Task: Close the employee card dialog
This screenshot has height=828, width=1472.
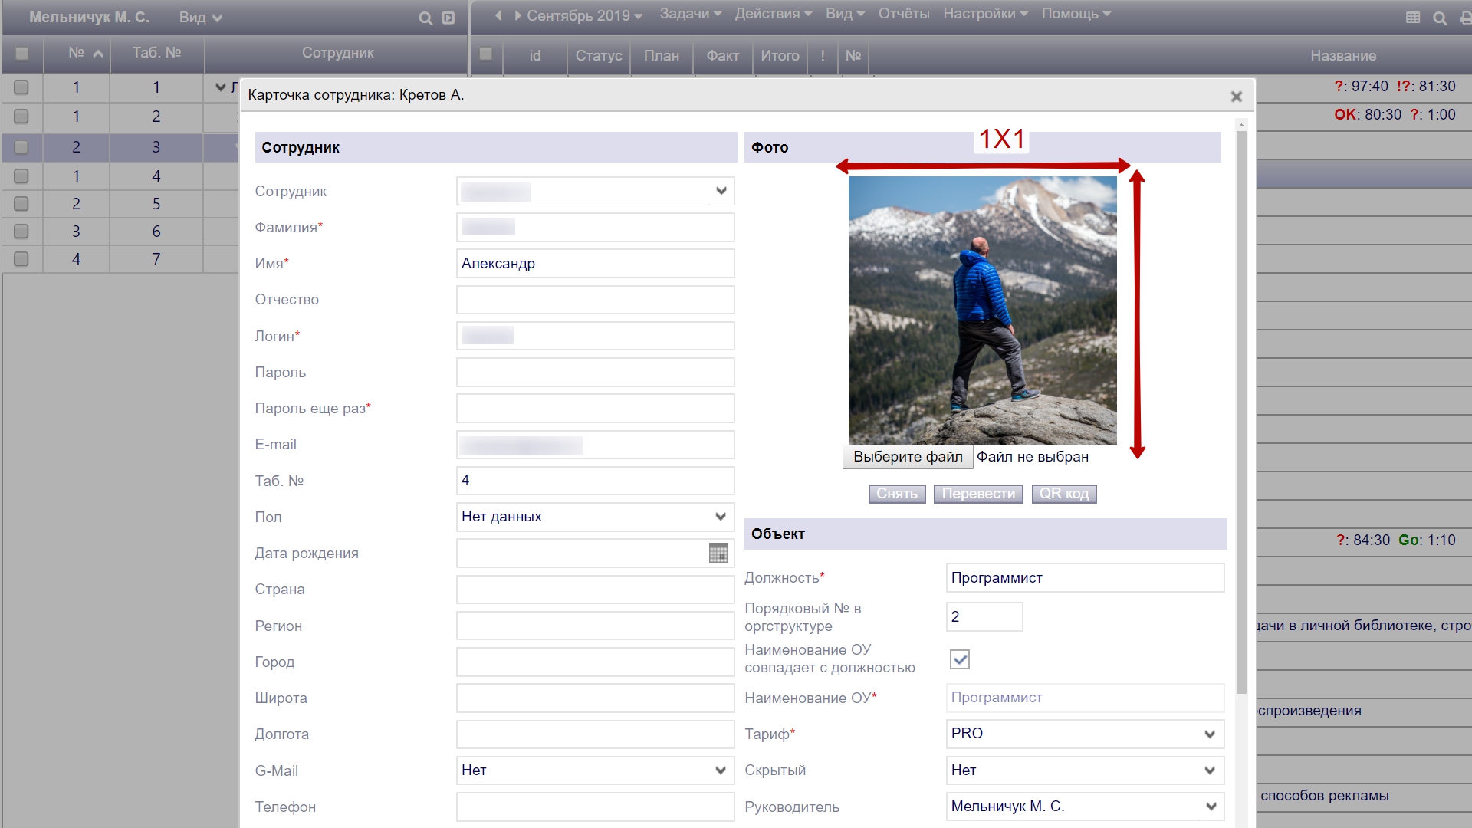Action: point(1236,97)
